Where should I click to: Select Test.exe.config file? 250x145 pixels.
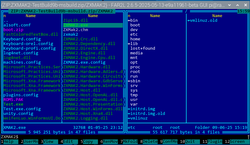(22, 109)
